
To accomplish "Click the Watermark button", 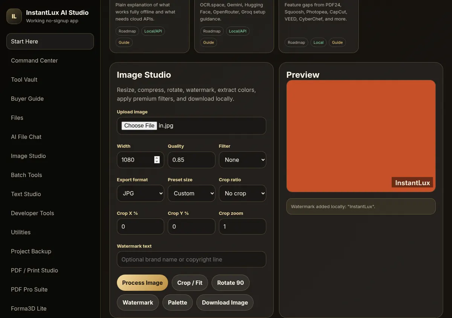I will coord(138,303).
